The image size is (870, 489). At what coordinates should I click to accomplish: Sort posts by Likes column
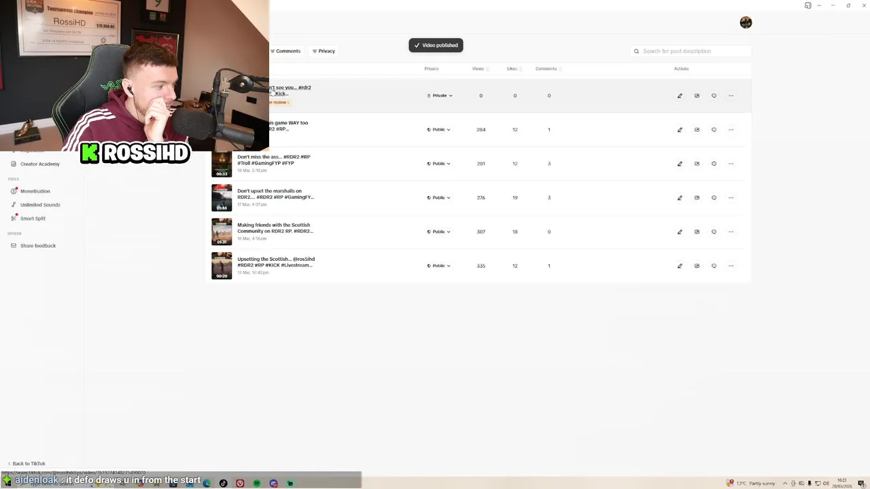[513, 69]
